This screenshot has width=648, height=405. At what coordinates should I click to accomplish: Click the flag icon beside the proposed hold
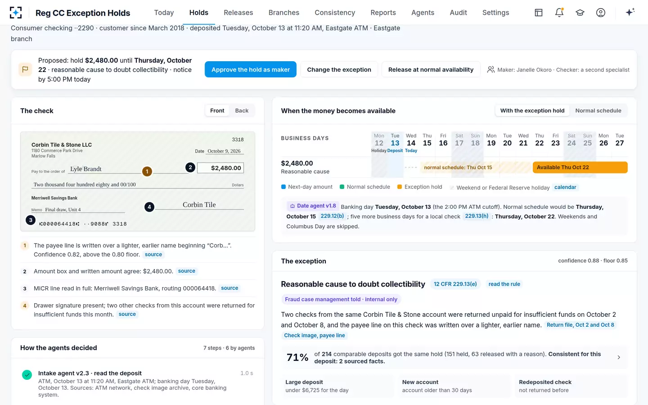[25, 69]
